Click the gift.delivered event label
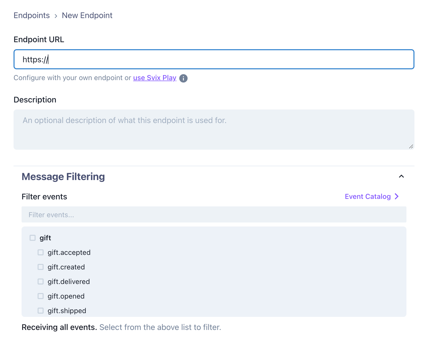436x341 pixels. [69, 281]
